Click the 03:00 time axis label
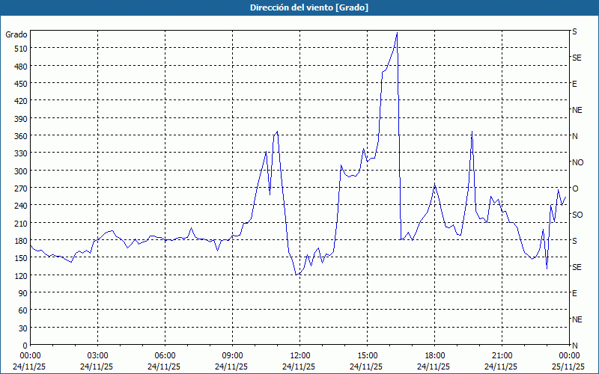Screen dimensions: 599x374 click(97, 356)
